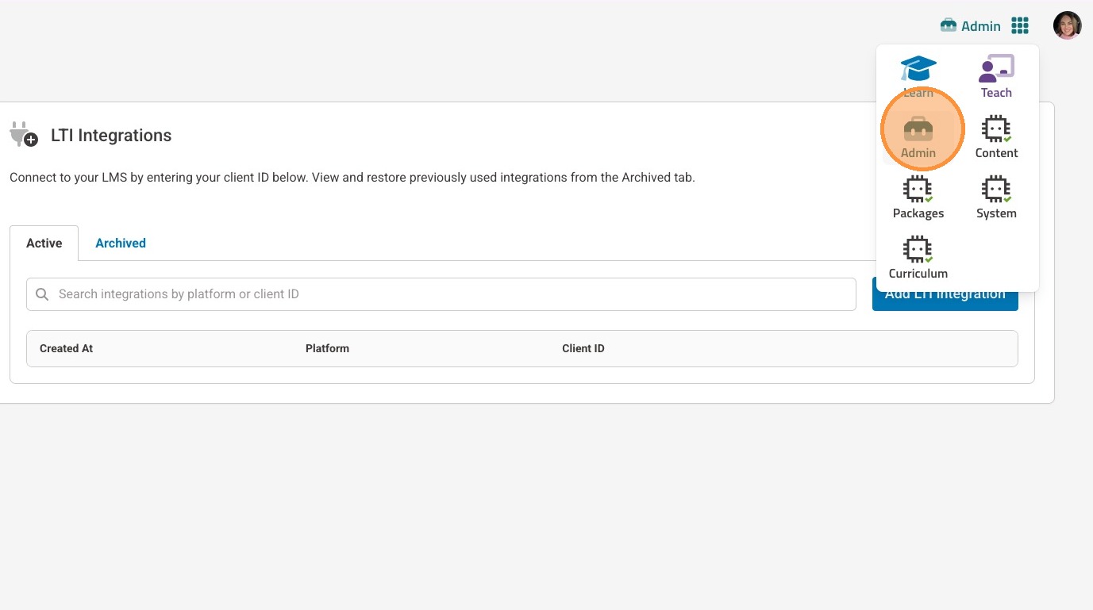Open the app switcher grid icon
Screen dimensions: 1093x610
click(x=1020, y=26)
